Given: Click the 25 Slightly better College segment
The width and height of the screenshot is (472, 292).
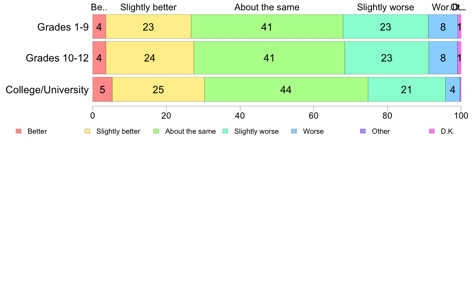Looking at the screenshot, I should [x=159, y=90].
